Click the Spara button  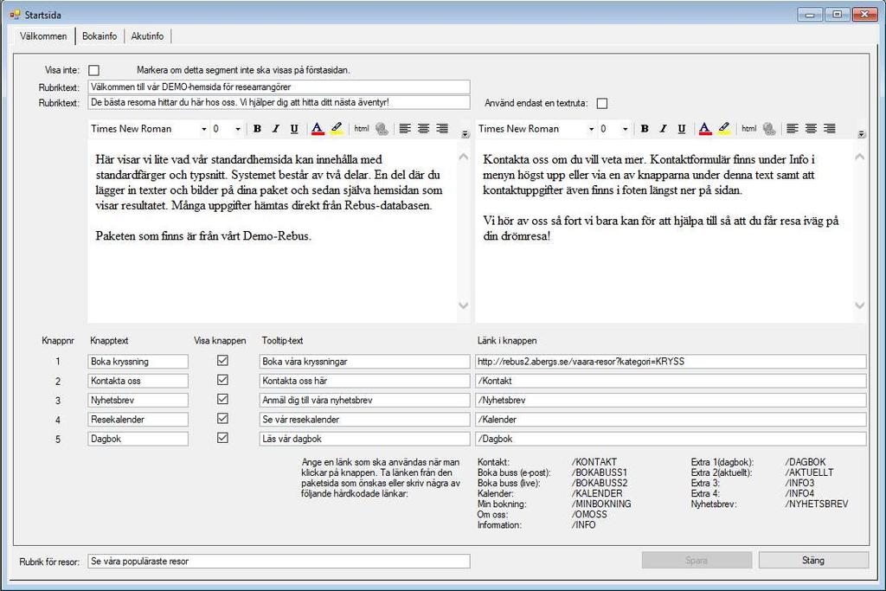(x=697, y=561)
